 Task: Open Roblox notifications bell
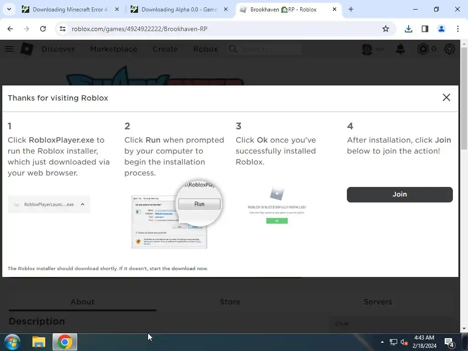pyautogui.click(x=400, y=49)
